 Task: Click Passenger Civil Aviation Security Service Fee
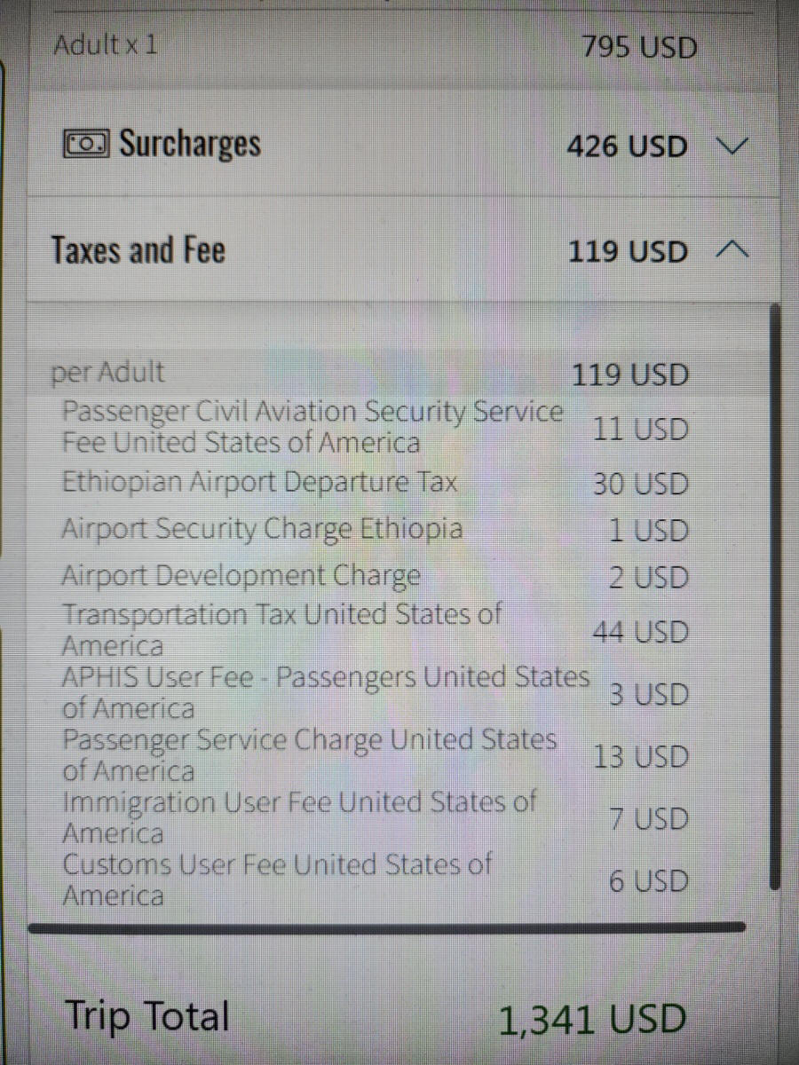coord(375,427)
